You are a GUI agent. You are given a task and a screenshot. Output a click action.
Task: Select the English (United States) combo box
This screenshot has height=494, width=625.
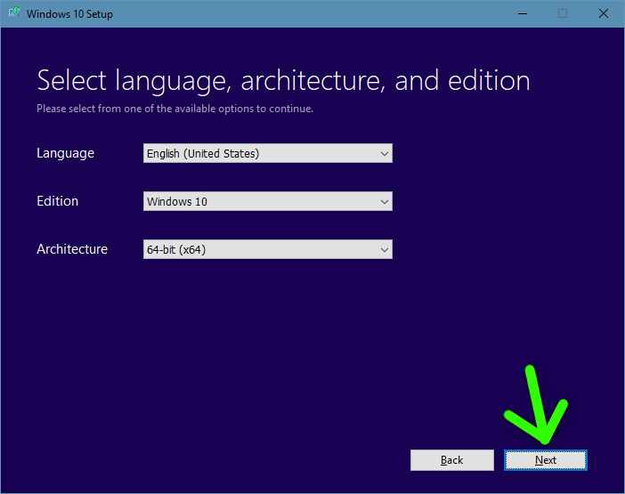point(258,154)
